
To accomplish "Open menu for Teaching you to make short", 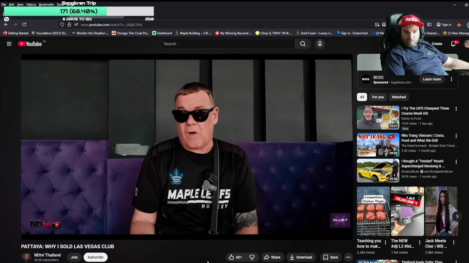I will pyautogui.click(x=385, y=242).
